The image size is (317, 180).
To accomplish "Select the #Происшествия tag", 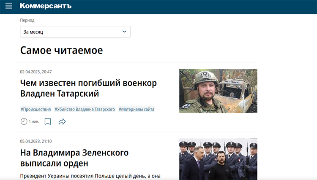I will coord(36,109).
